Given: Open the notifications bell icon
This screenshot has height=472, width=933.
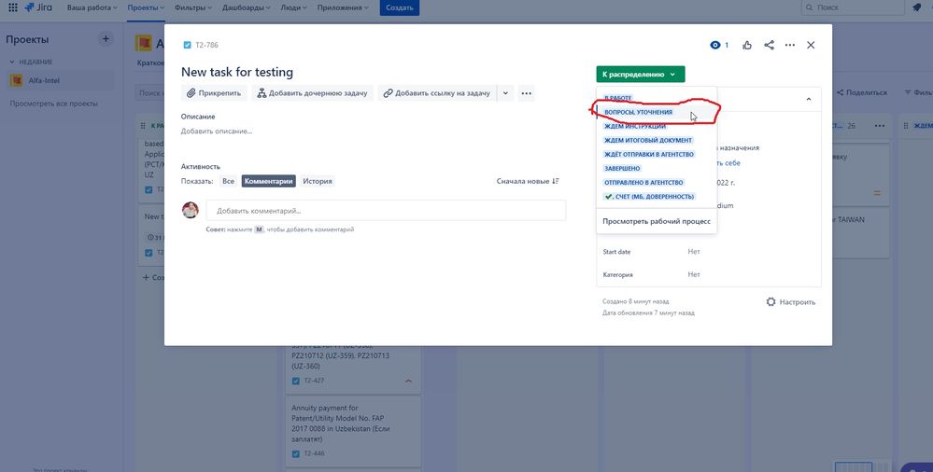Looking at the screenshot, I should (916, 7).
